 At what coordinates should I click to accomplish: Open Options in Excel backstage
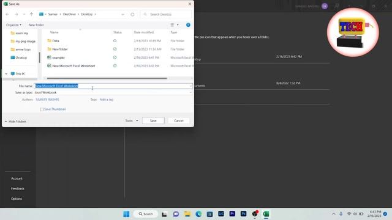pyautogui.click(x=17, y=199)
